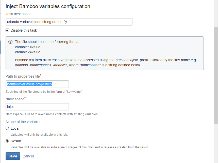This screenshot has height=163, width=219.
Task: Select the Result scope radio button
Action: pyautogui.click(x=7, y=141)
